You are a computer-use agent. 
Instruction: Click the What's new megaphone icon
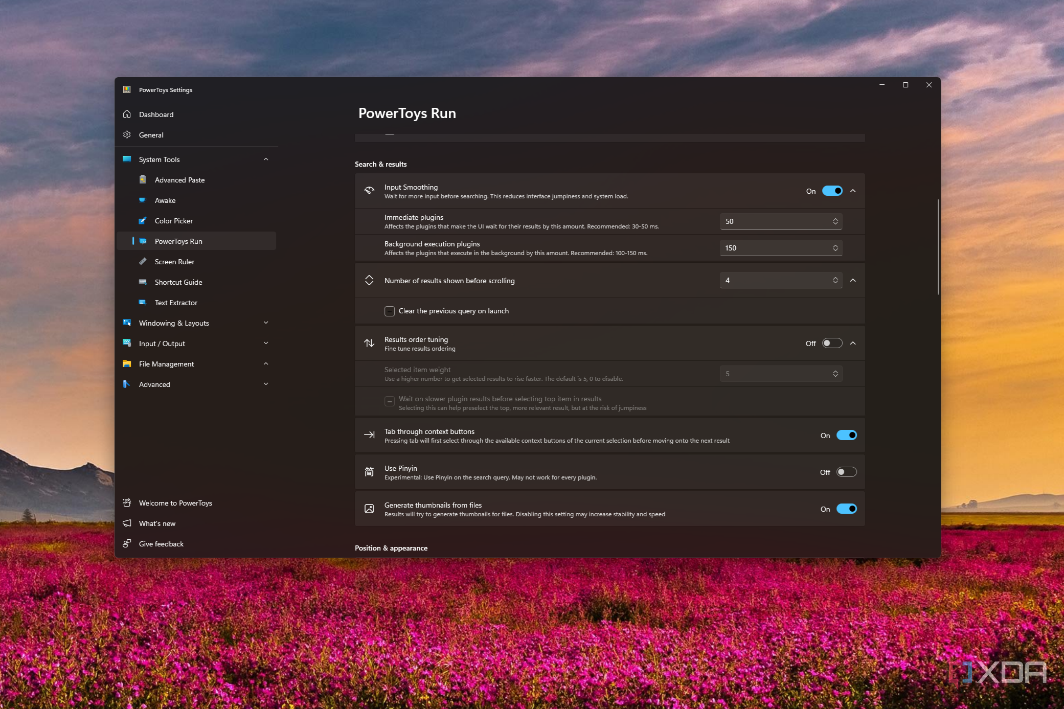pos(127,523)
